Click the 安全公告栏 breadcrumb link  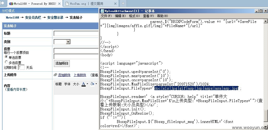(x=33, y=17)
